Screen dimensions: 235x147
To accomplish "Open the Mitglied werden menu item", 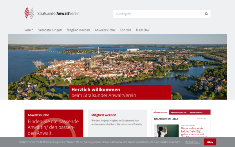I will (78, 30).
